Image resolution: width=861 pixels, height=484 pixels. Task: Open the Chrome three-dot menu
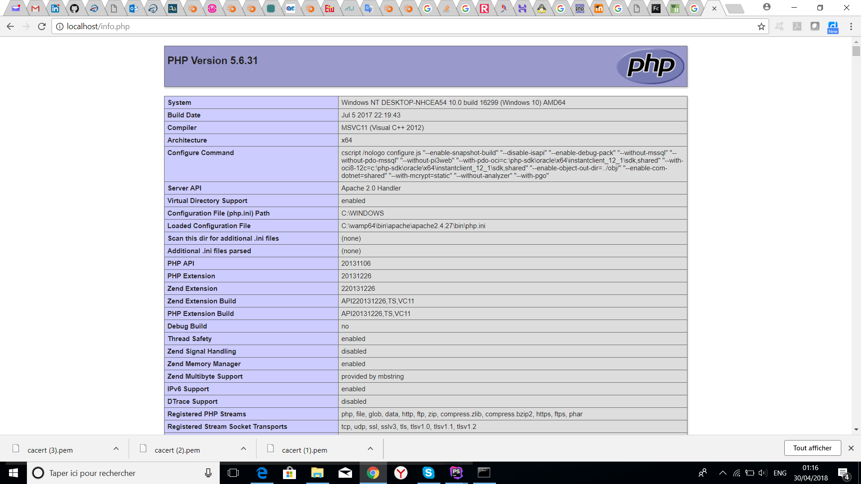[x=851, y=26]
